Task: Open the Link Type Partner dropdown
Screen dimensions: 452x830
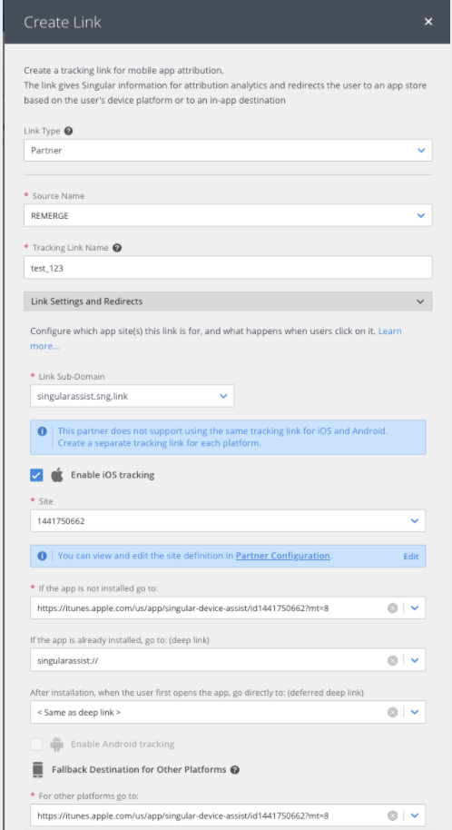Action: coord(228,151)
